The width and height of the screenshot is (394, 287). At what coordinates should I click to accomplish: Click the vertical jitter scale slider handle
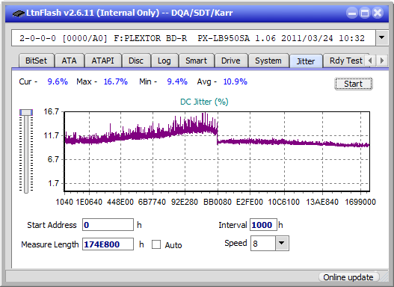click(26, 112)
